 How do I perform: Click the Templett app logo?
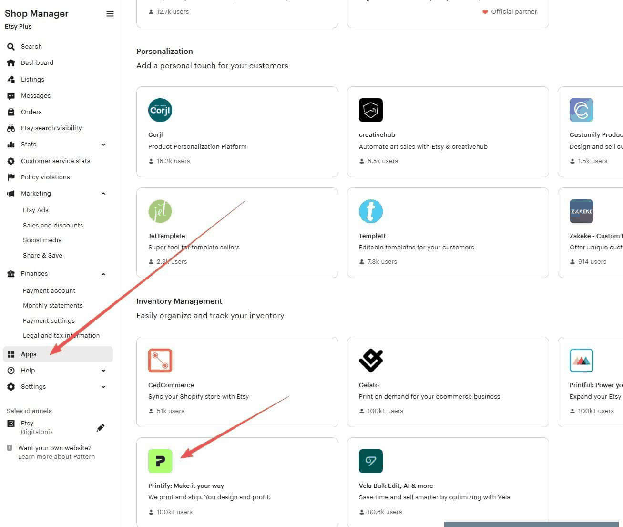[371, 211]
